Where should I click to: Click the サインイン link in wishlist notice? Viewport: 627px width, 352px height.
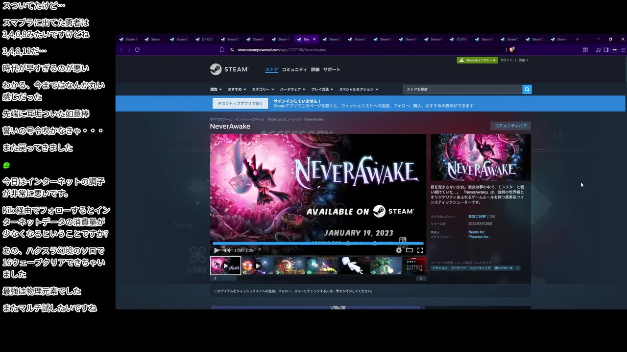(x=344, y=291)
